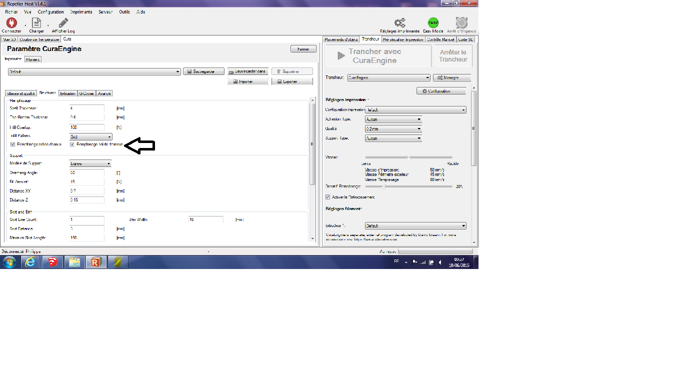This screenshot has height=384, width=683.
Task: Toggle Remplissage solide dessus checkbox
Action: [x=12, y=144]
